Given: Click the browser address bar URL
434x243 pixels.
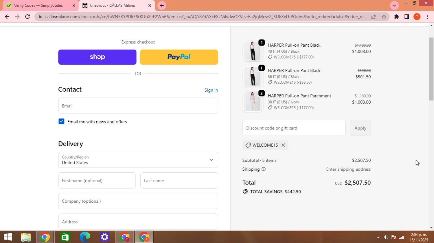Looking at the screenshot, I should [x=206, y=17].
